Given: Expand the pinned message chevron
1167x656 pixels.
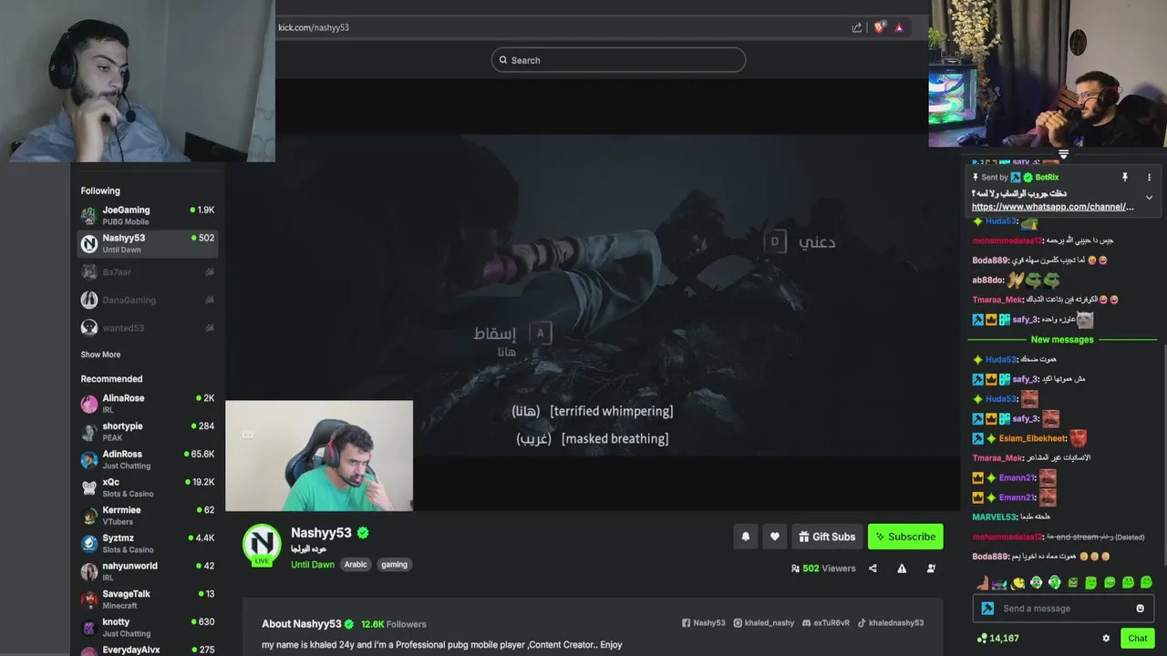Looking at the screenshot, I should point(1149,197).
